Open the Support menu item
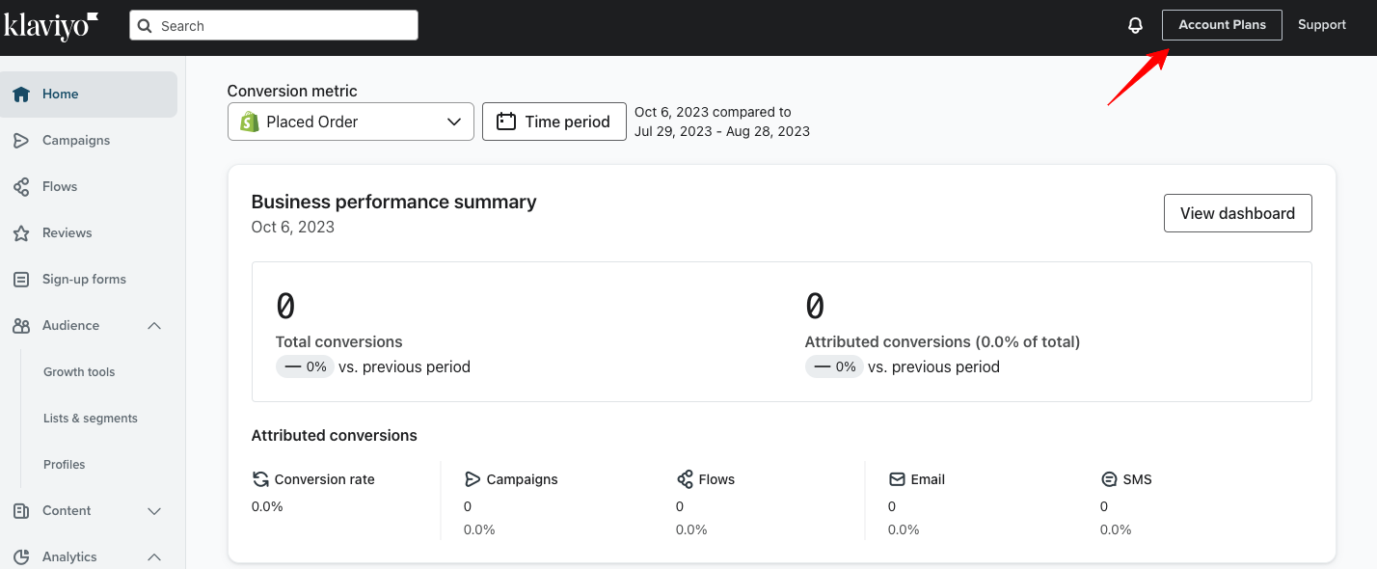 point(1321,24)
